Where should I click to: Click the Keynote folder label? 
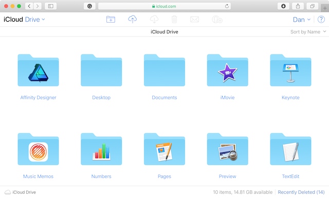tap(290, 97)
